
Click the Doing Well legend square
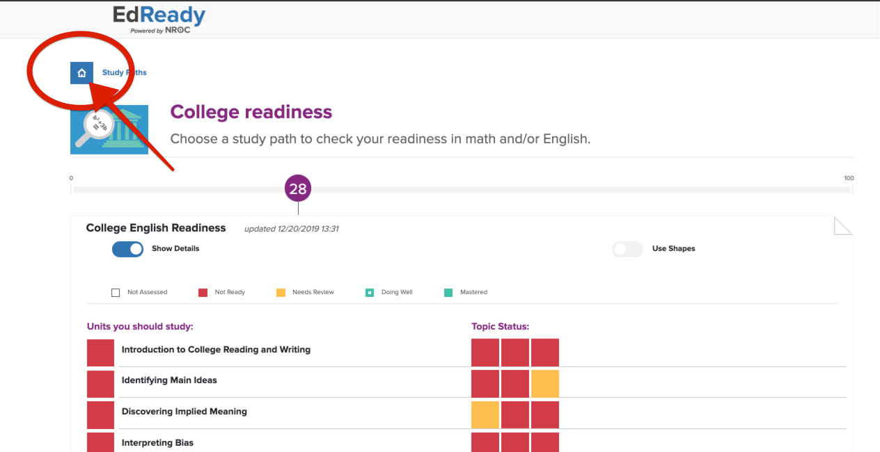370,293
